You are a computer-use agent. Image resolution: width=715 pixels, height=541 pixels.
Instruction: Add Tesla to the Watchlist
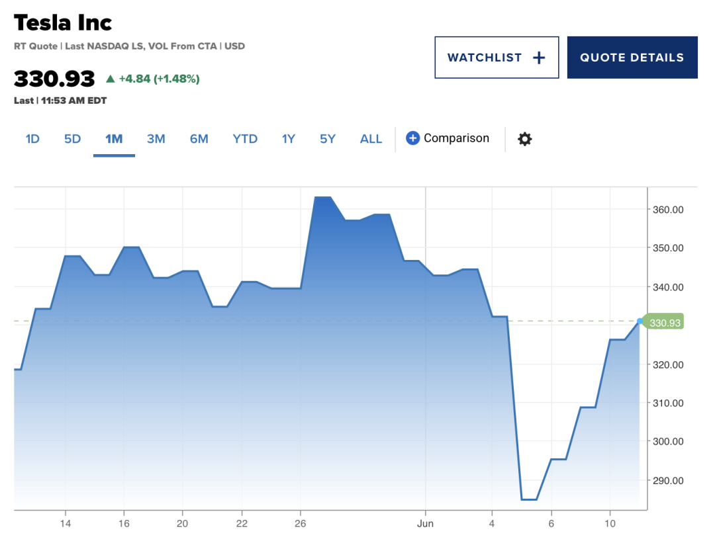click(497, 58)
